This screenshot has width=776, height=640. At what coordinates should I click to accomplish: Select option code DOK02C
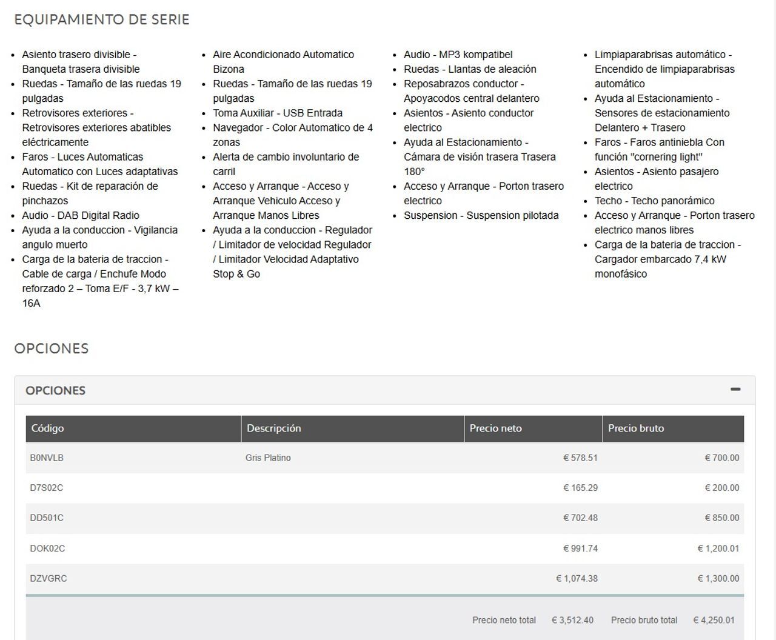[47, 548]
